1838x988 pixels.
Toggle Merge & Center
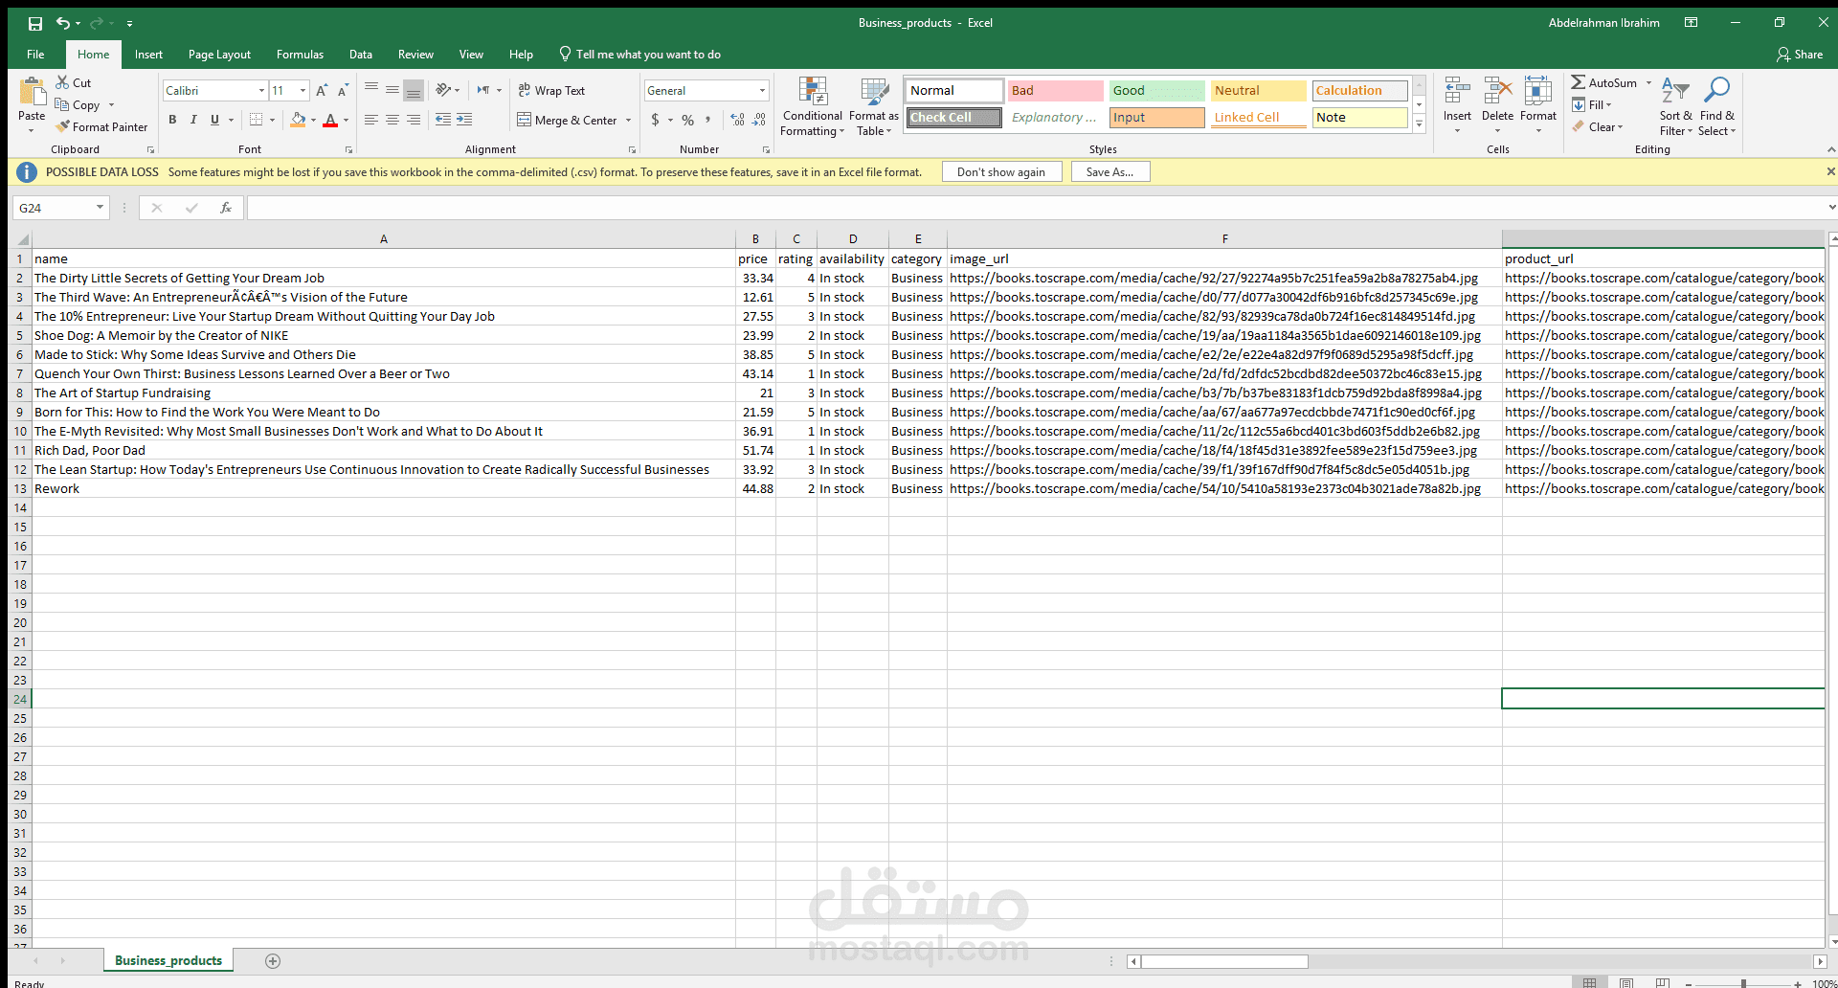point(569,120)
